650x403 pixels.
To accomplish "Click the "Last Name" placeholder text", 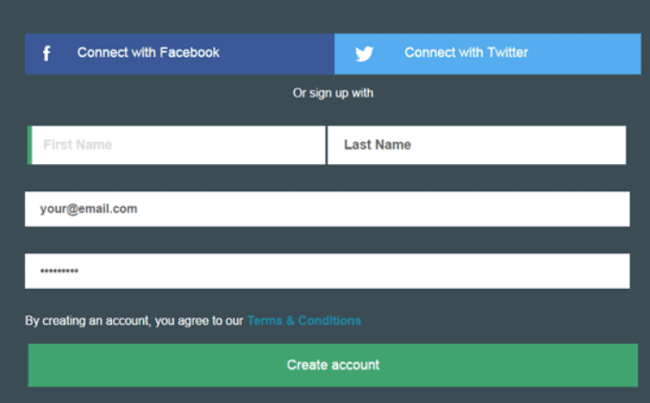I will click(377, 145).
